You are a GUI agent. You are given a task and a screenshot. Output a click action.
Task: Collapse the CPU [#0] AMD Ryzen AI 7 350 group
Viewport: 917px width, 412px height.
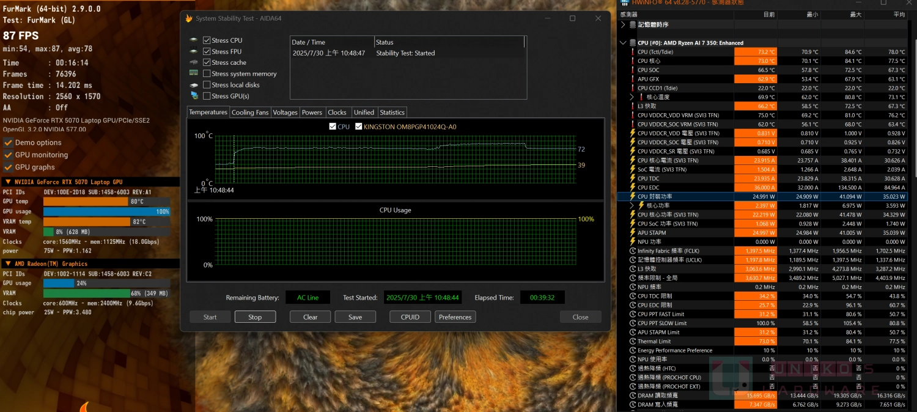pyautogui.click(x=623, y=43)
